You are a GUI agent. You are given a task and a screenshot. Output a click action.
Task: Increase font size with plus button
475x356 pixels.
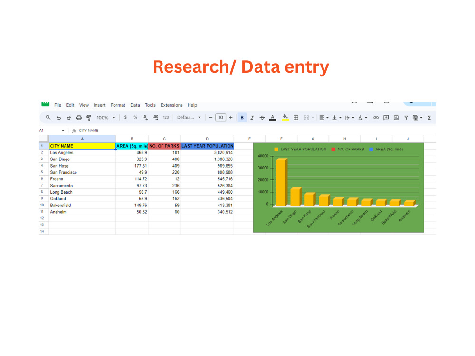point(231,117)
